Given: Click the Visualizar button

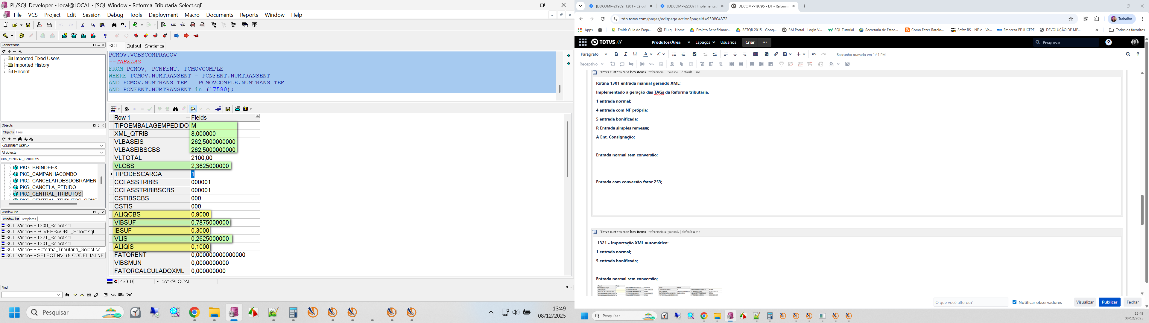Looking at the screenshot, I should 1085,302.
